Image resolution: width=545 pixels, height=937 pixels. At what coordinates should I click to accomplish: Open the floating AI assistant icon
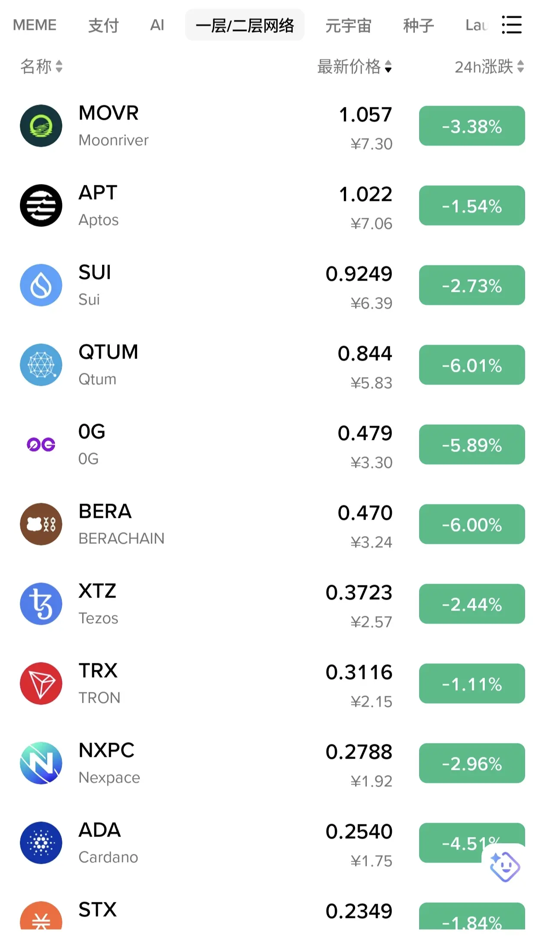click(x=504, y=866)
